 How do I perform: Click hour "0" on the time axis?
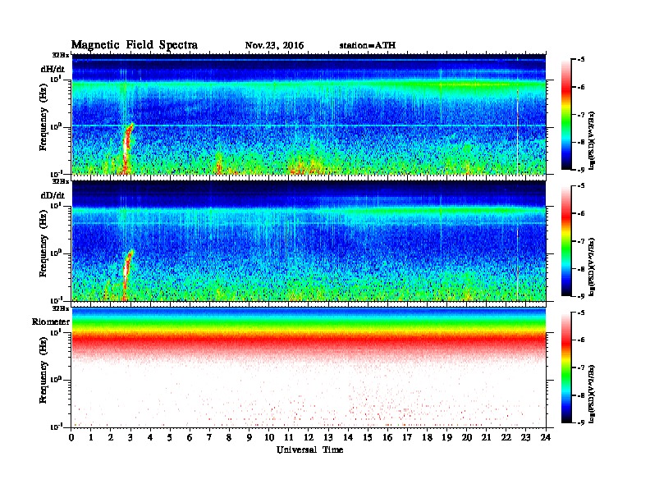tap(71, 437)
